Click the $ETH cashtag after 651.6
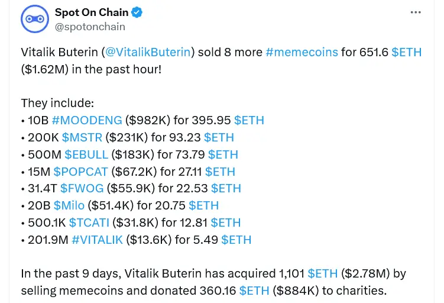The width and height of the screenshot is (444, 303). point(406,52)
